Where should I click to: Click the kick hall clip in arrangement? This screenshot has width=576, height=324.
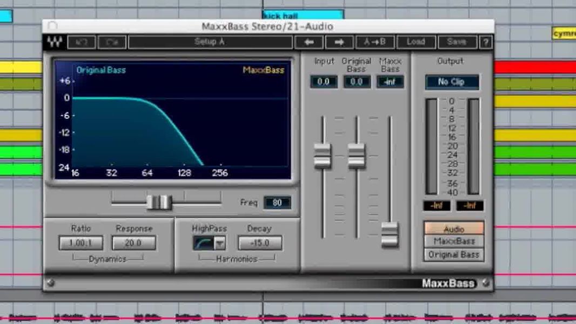click(x=303, y=15)
